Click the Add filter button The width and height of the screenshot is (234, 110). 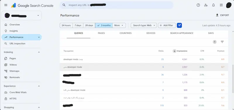pyautogui.click(x=166, y=25)
